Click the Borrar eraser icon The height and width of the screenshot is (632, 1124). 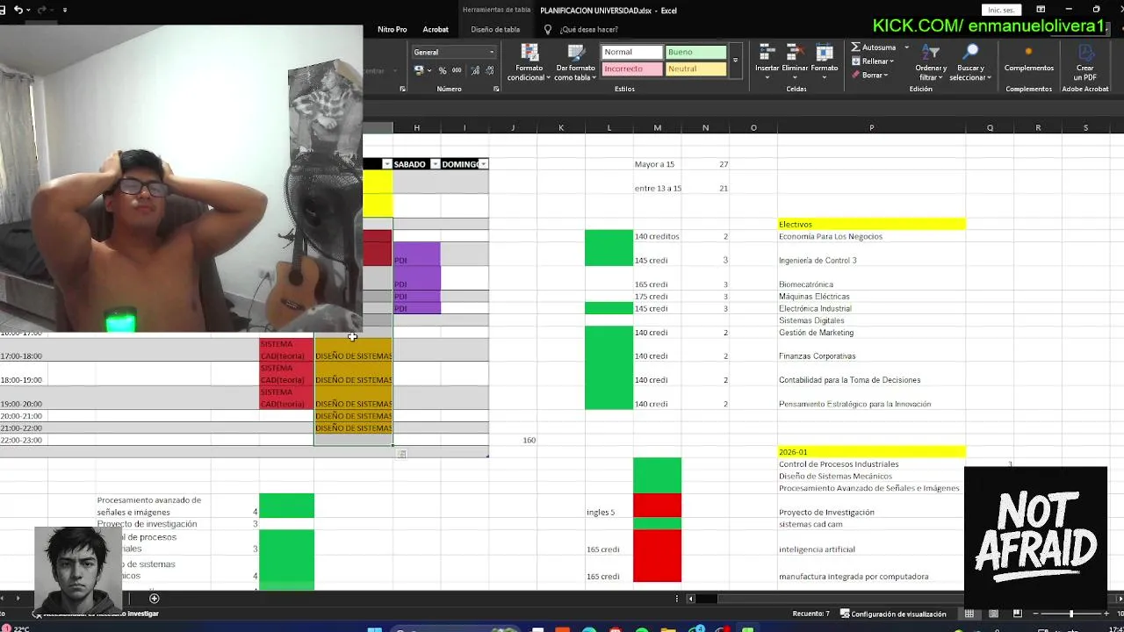(x=856, y=75)
